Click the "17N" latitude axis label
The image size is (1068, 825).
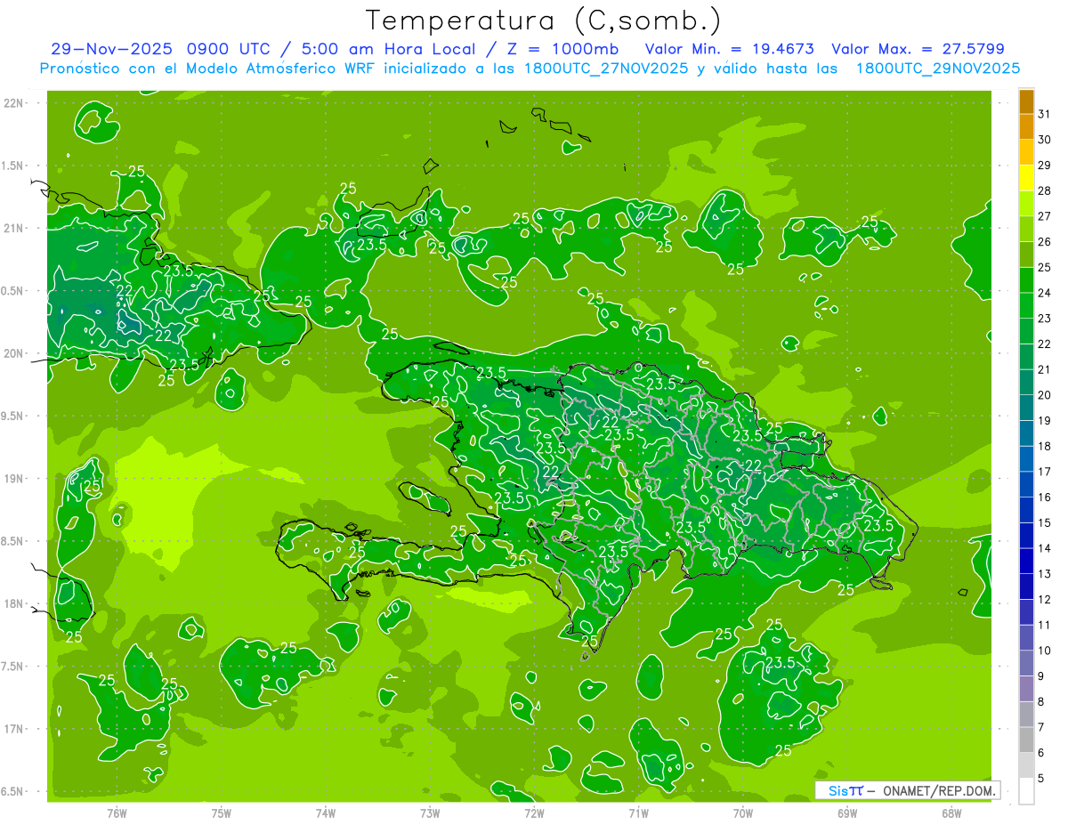pos(13,729)
